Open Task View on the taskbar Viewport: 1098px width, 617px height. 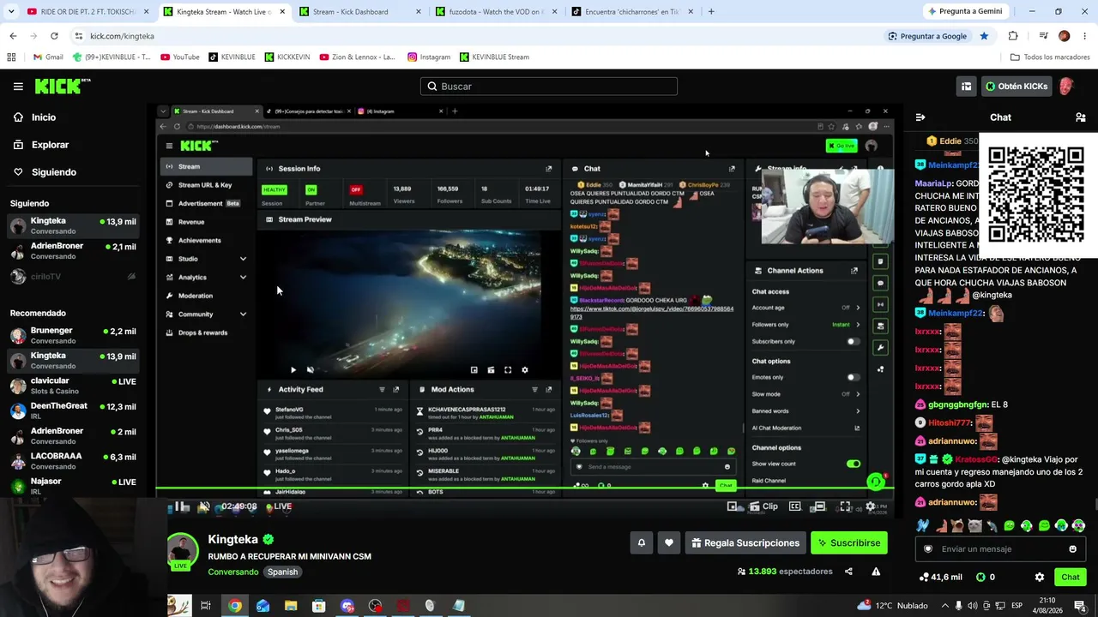click(206, 606)
